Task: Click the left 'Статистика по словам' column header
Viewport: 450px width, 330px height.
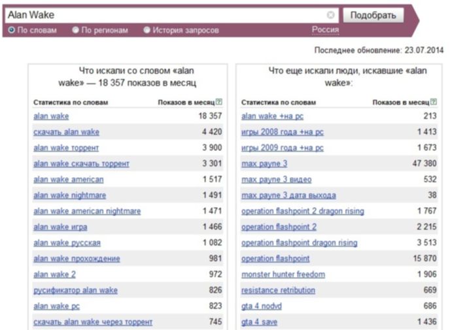Action: click(x=71, y=103)
